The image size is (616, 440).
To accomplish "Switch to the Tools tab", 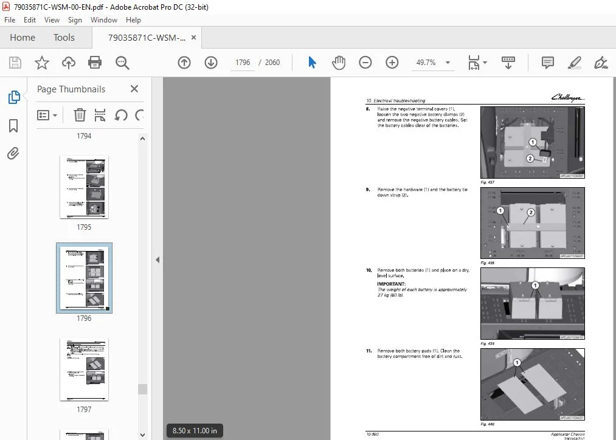I will 64,37.
